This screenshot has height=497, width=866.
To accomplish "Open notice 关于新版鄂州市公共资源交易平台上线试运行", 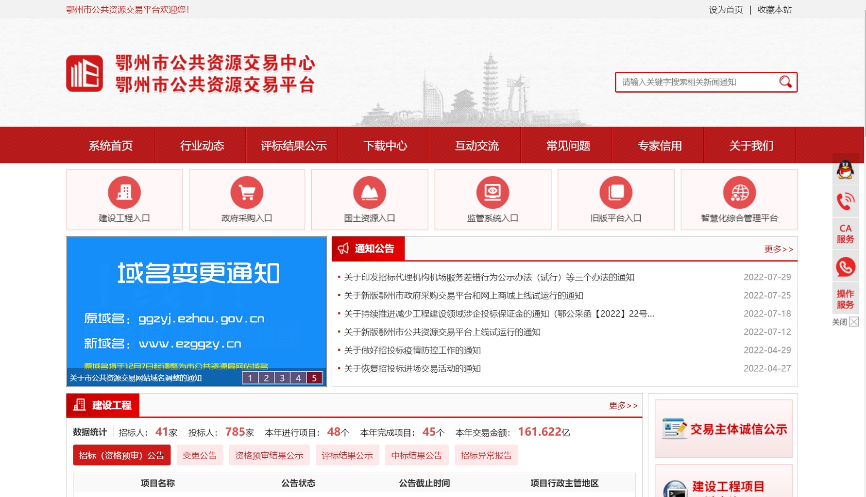I will click(x=442, y=332).
